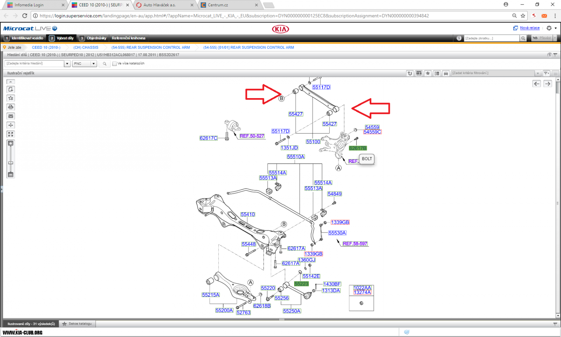This screenshot has height=337, width=561.
Task: Click the filmstrip view icon
Action: (x=419, y=73)
